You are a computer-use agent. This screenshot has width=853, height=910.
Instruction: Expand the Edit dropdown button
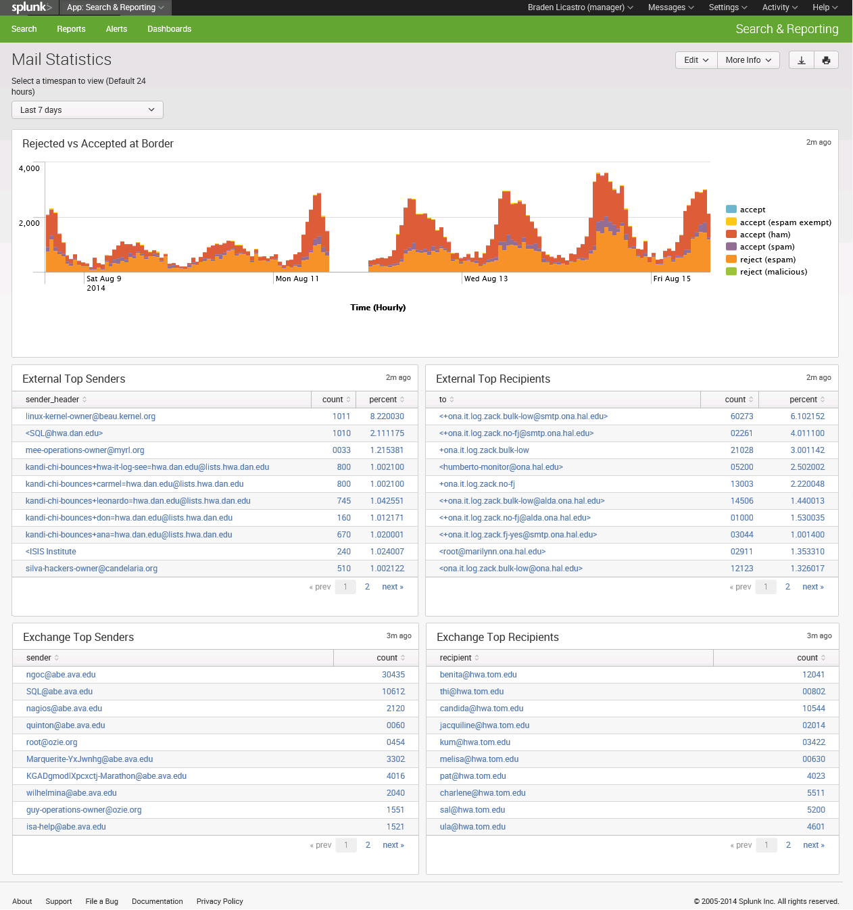(696, 60)
